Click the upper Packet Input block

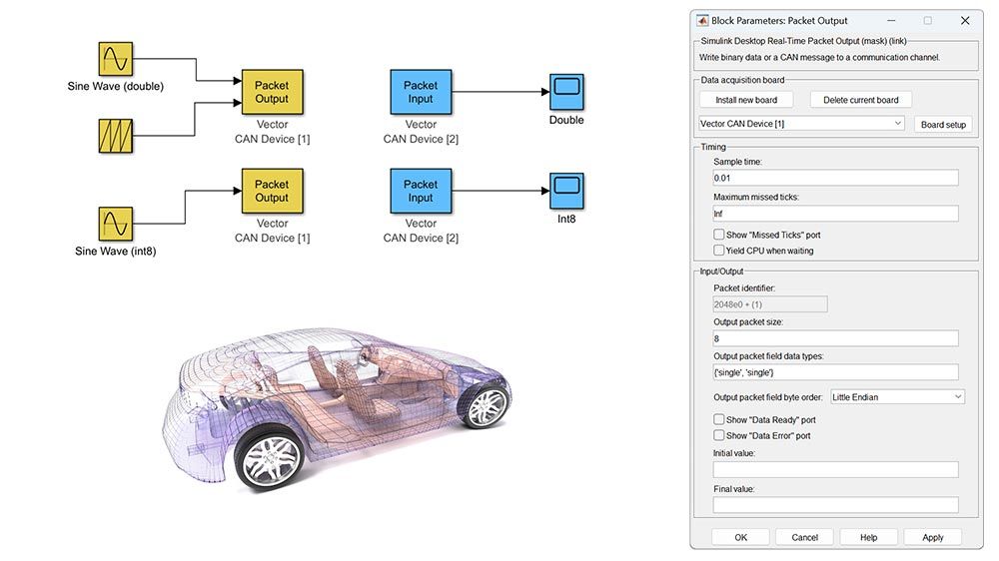(421, 93)
